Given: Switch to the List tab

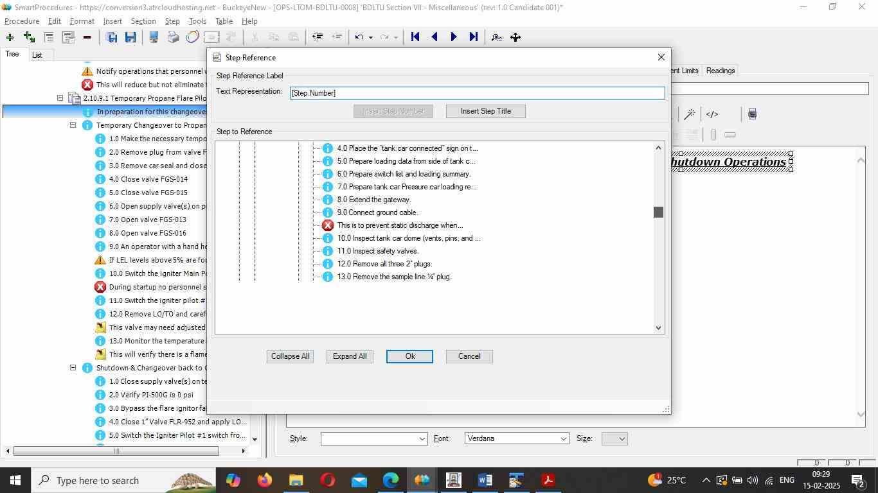Looking at the screenshot, I should click(37, 55).
